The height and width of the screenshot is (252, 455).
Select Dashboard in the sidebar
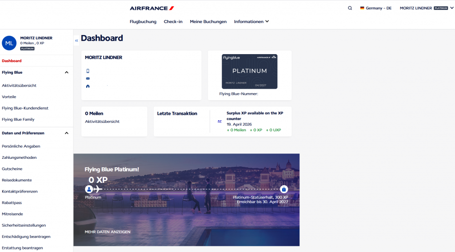pos(12,61)
